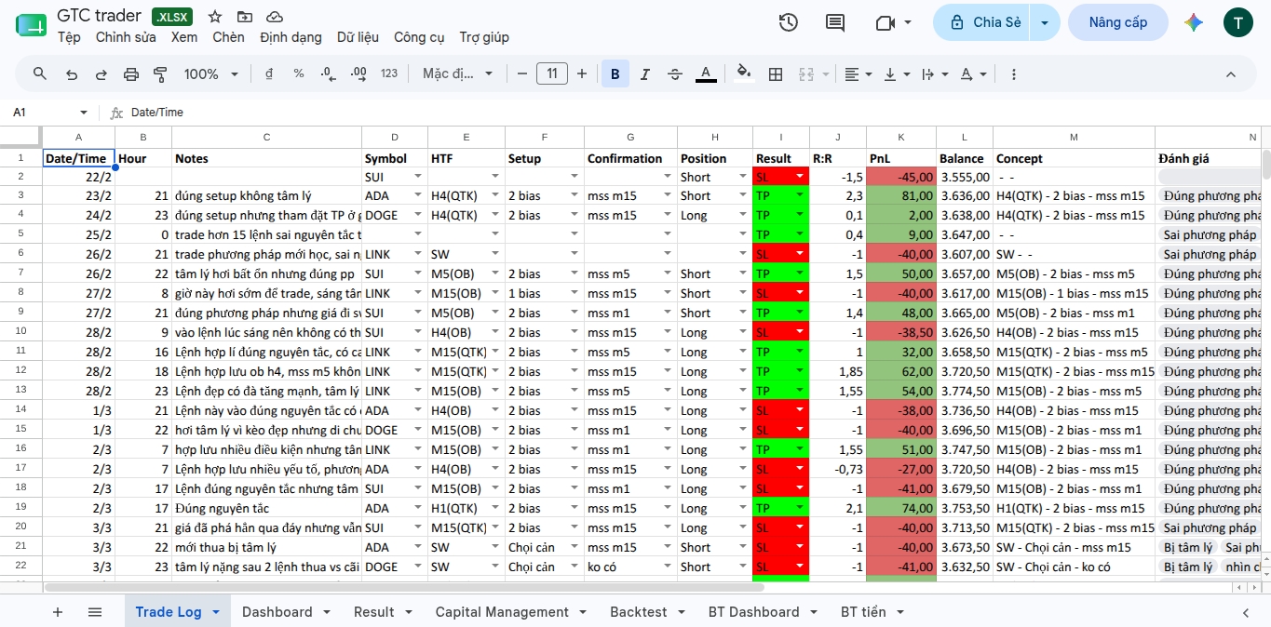1271x627 pixels.
Task: Open the Chèn menu
Action: pyautogui.click(x=228, y=37)
